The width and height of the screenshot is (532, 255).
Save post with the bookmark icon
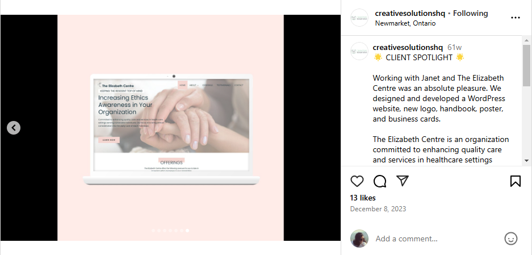(x=516, y=181)
